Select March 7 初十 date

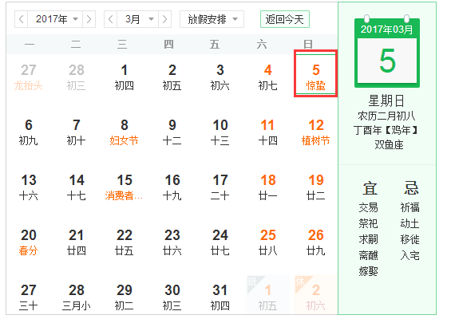76,132
